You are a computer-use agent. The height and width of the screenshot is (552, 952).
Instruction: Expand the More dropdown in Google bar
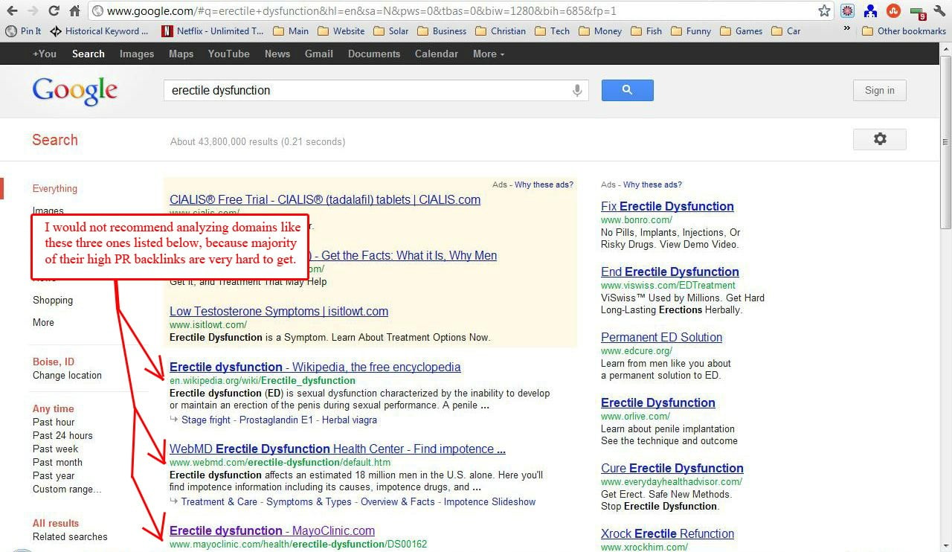489,54
